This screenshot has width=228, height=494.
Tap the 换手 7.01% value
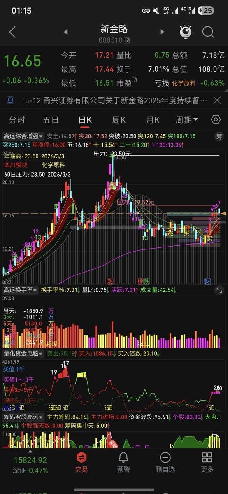(159, 69)
